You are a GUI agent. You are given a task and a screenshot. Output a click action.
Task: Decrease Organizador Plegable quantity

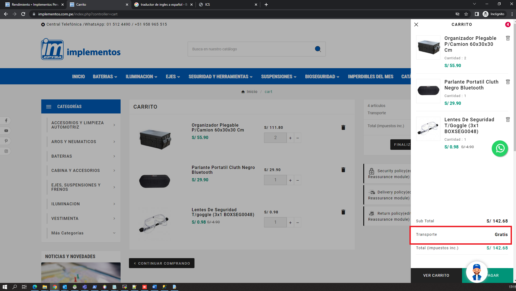[298, 138]
